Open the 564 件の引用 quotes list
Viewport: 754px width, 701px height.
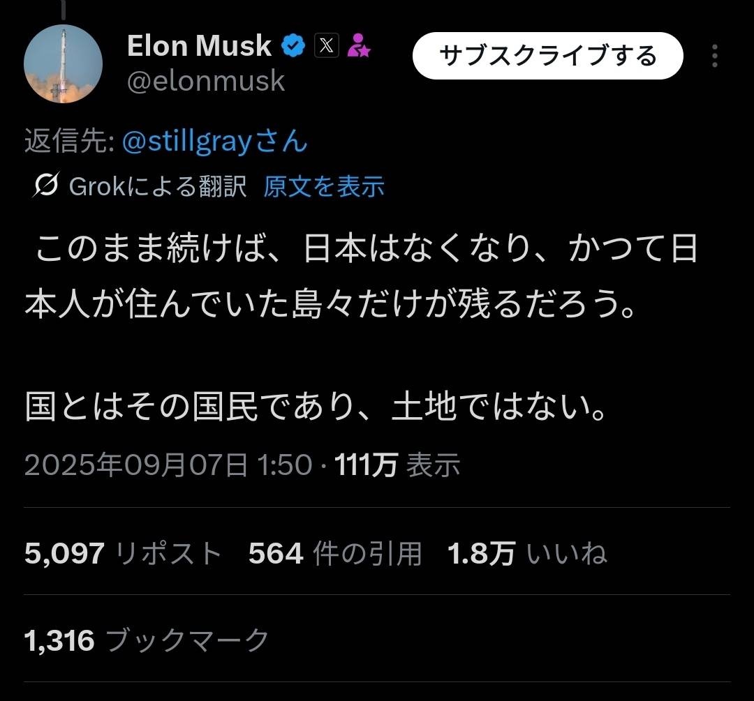pos(336,554)
